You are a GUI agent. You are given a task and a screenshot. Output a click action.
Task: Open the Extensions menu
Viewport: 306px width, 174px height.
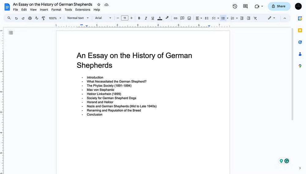coord(83,9)
